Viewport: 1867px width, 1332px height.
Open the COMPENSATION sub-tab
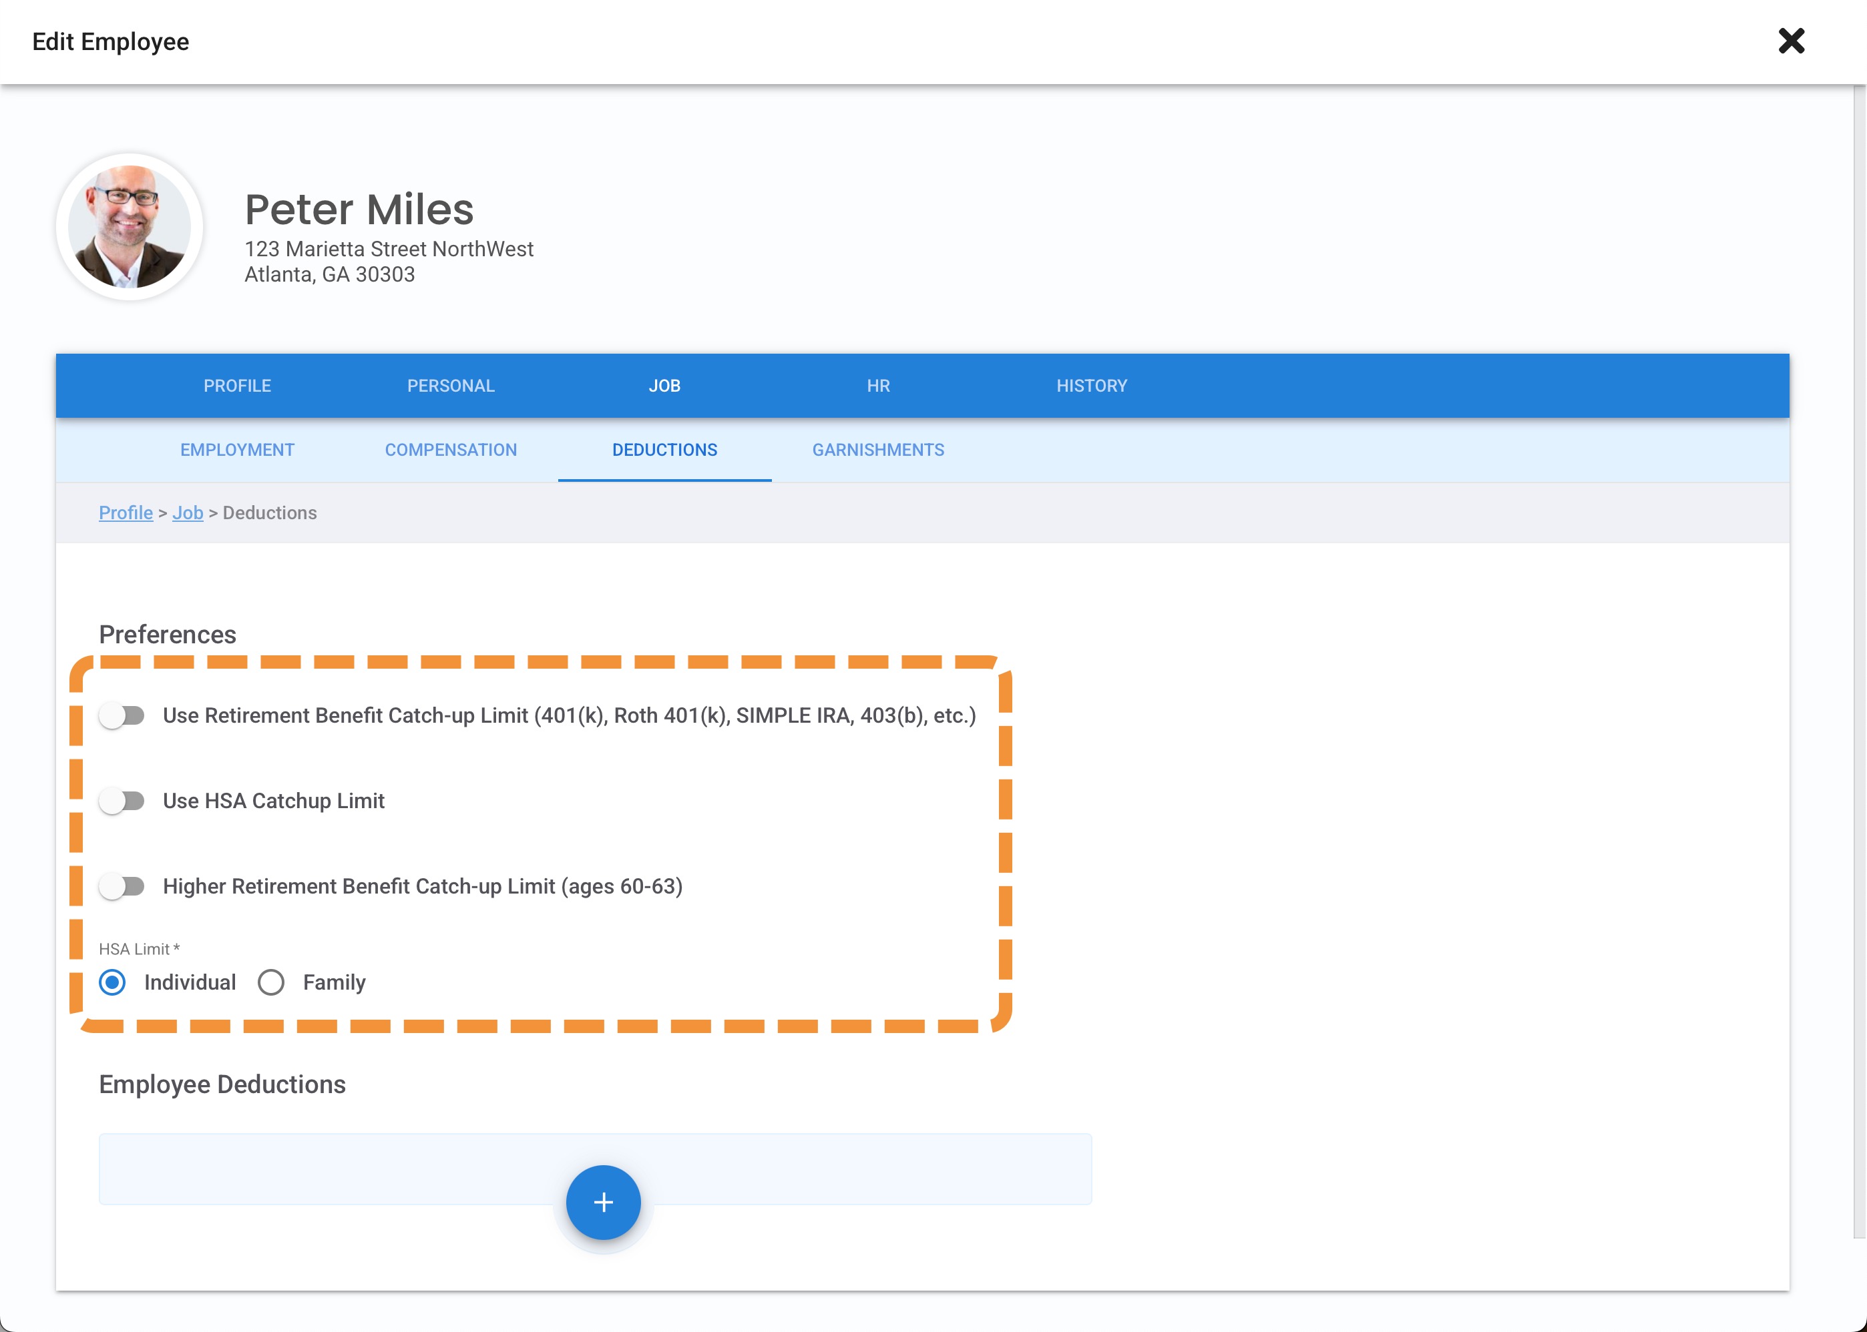click(451, 450)
